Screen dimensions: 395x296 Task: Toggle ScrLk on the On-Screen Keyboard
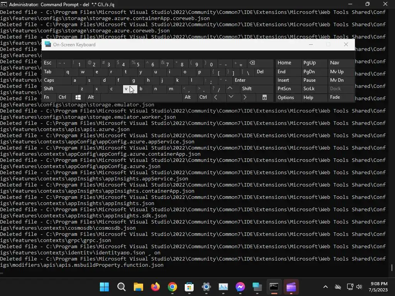[314, 89]
